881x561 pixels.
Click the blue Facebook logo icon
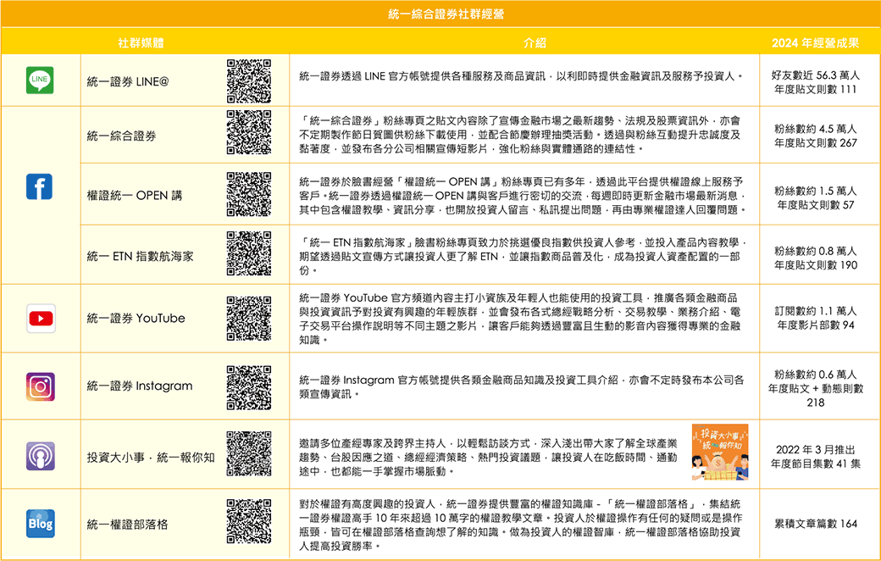click(40, 186)
